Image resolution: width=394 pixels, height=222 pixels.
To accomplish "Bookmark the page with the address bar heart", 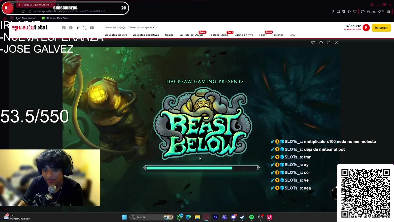I will pyautogui.click(x=355, y=11).
